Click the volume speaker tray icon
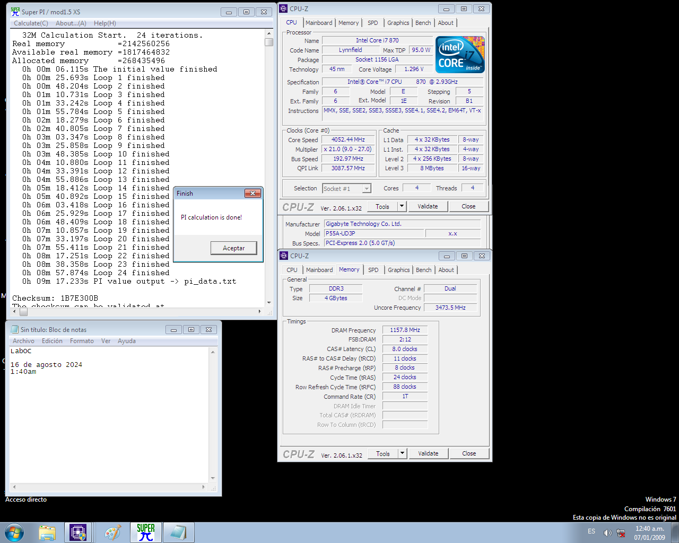Screen dimensions: 679x543 coord(607,532)
